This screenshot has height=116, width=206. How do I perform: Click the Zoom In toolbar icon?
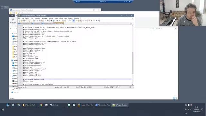57,21
